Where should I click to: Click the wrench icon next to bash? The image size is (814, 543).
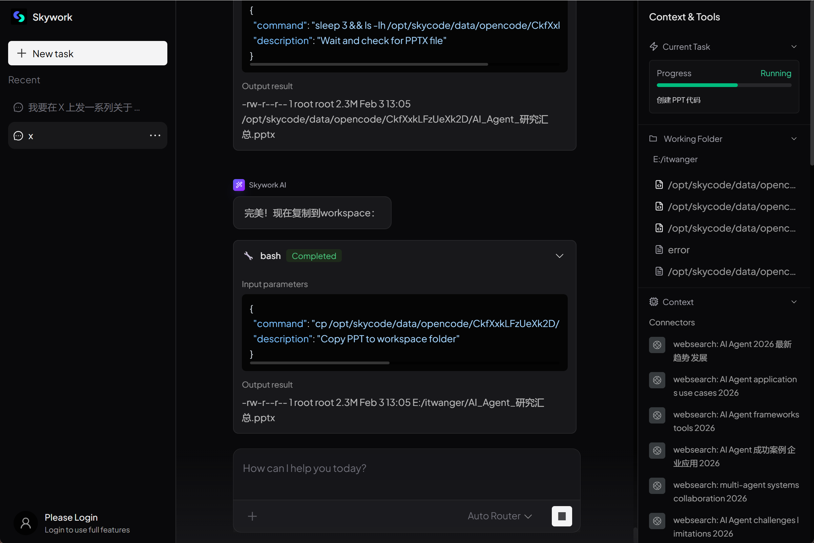[248, 256]
